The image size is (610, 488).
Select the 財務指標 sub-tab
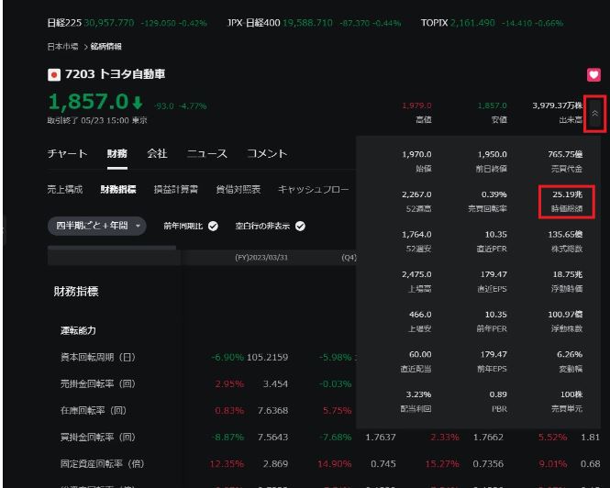(x=118, y=190)
